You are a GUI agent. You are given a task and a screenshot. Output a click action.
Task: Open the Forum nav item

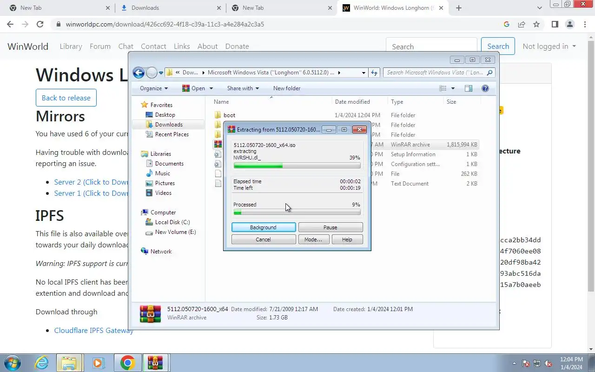tap(100, 46)
